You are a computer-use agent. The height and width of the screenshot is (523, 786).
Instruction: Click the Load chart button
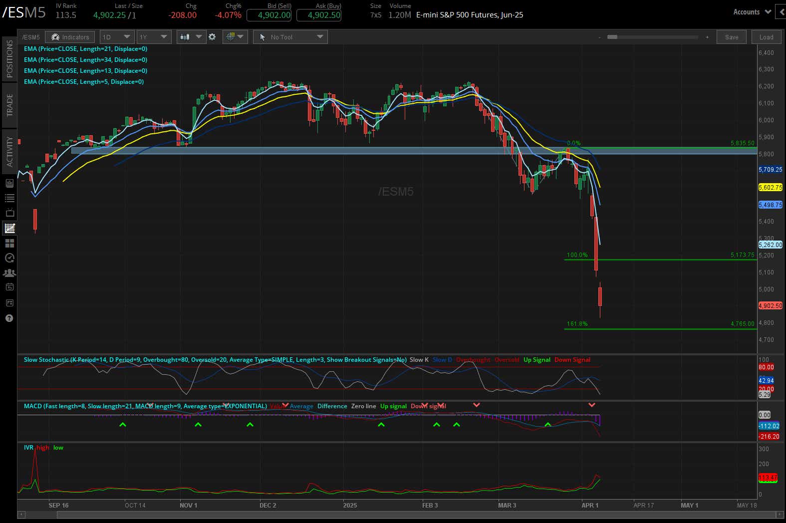766,37
